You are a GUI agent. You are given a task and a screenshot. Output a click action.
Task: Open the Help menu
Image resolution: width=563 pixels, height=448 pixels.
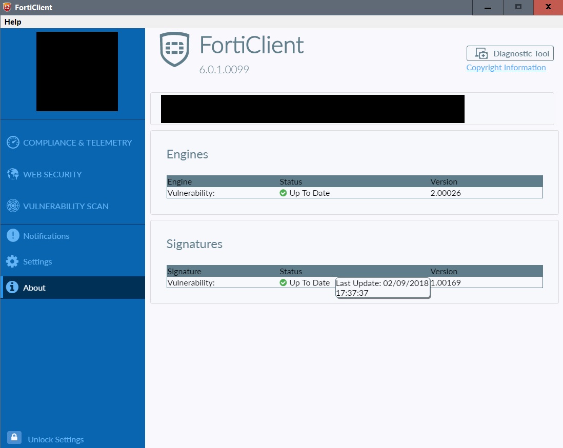coord(13,22)
